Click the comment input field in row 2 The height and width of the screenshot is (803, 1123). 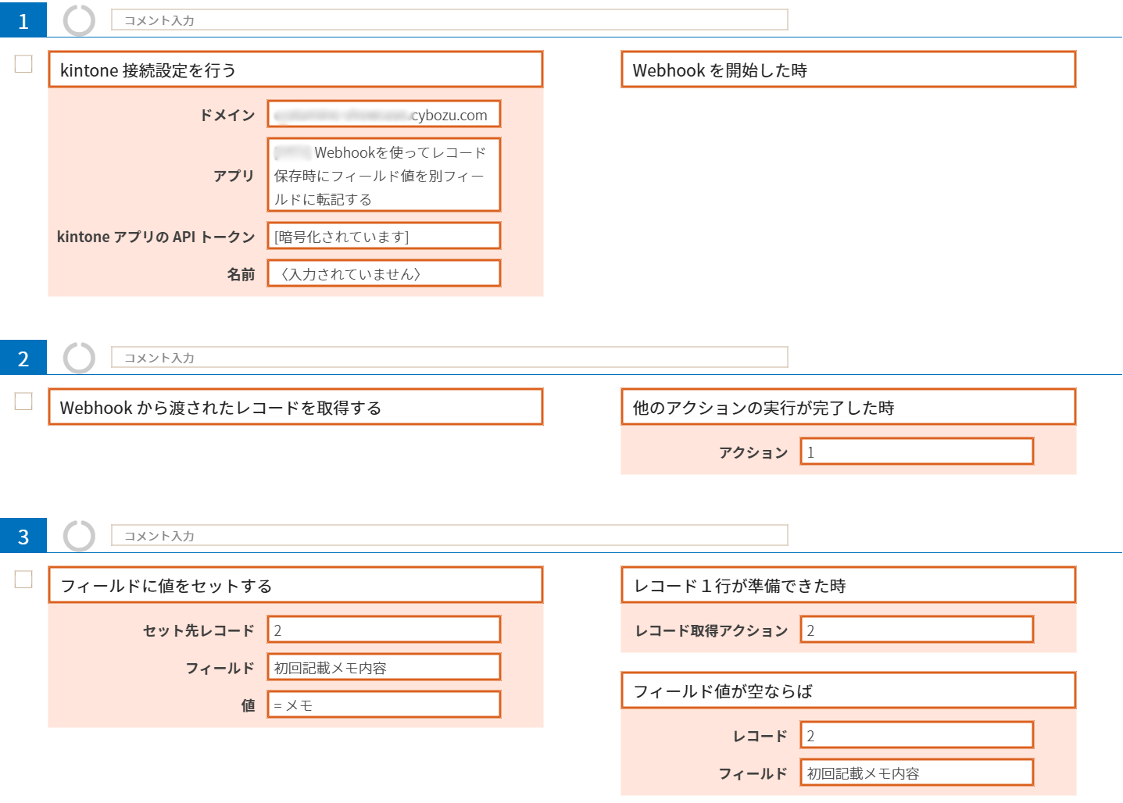449,358
